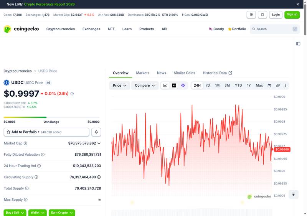Image resolution: width=307 pixels, height=216 pixels.
Task: Open the Wallet dropdown
Action: coord(37,213)
